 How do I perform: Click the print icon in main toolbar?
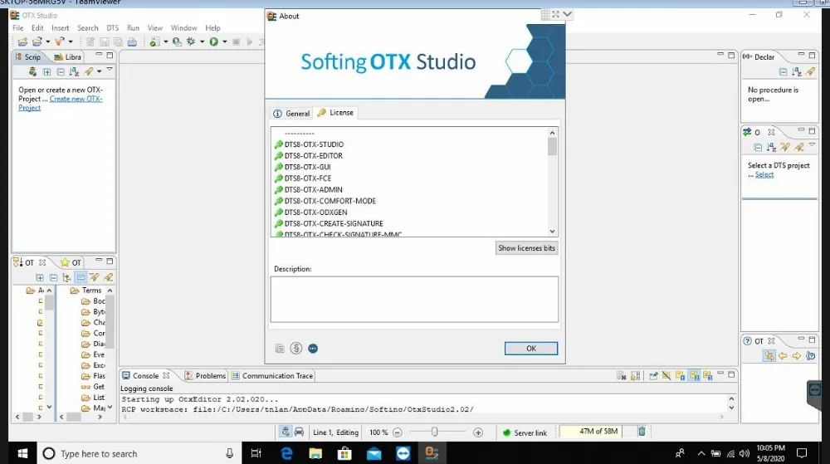[132, 42]
